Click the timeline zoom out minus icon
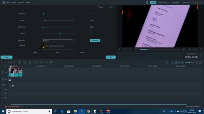The width and height of the screenshot is (204, 114). pos(179,63)
